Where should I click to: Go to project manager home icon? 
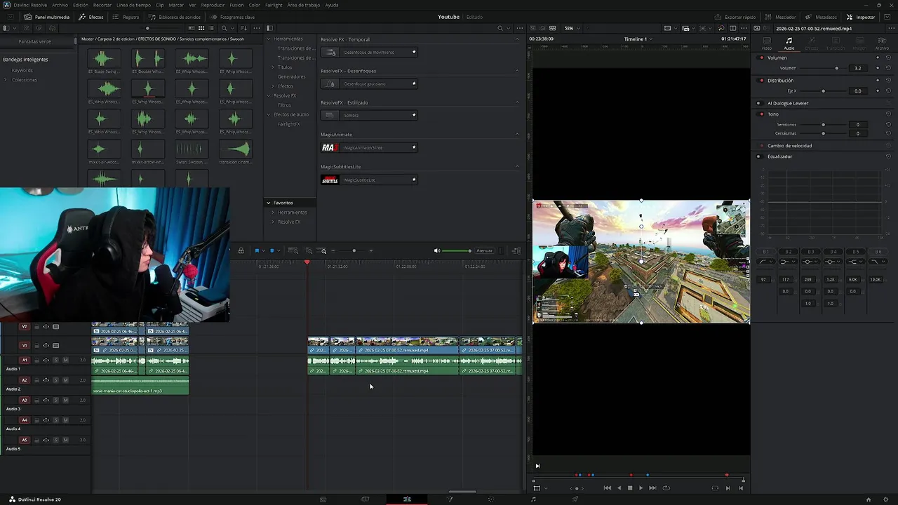click(x=869, y=499)
